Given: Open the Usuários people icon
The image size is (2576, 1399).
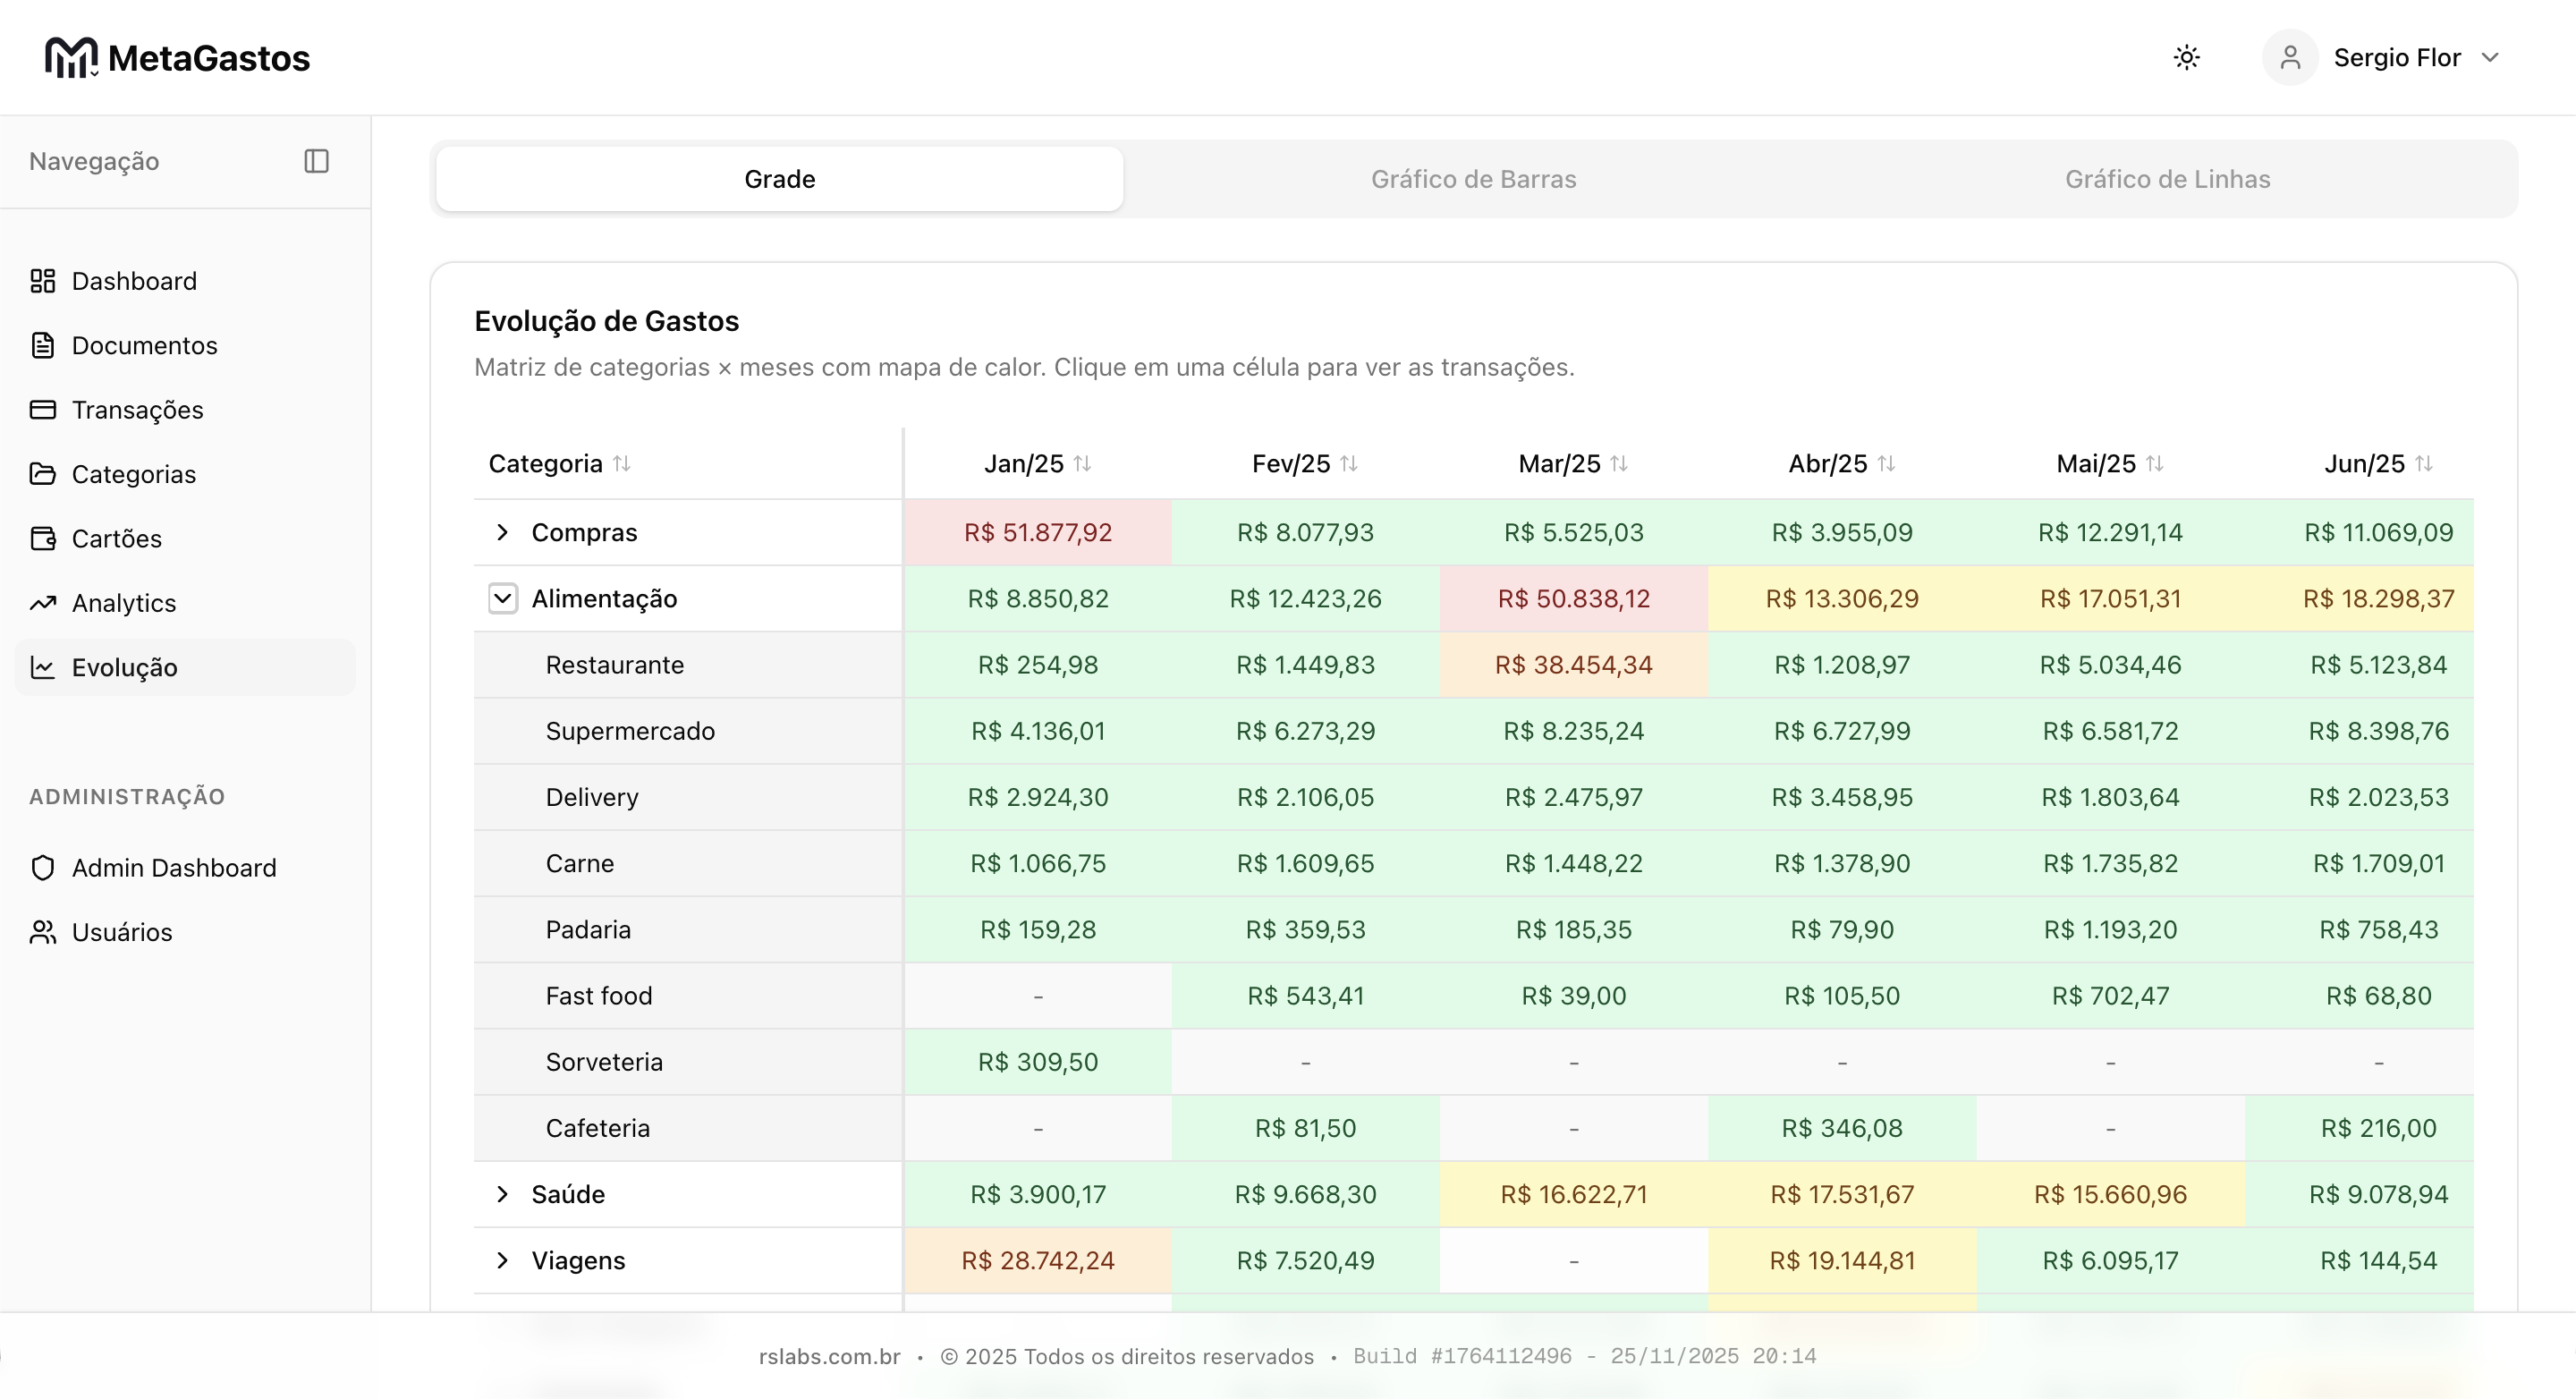Looking at the screenshot, I should 42,932.
